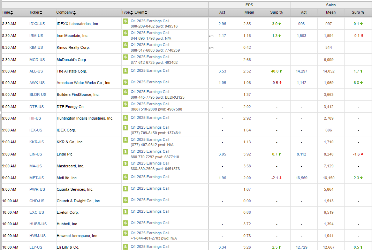Open the LLY-US ticker link

coord(36,247)
